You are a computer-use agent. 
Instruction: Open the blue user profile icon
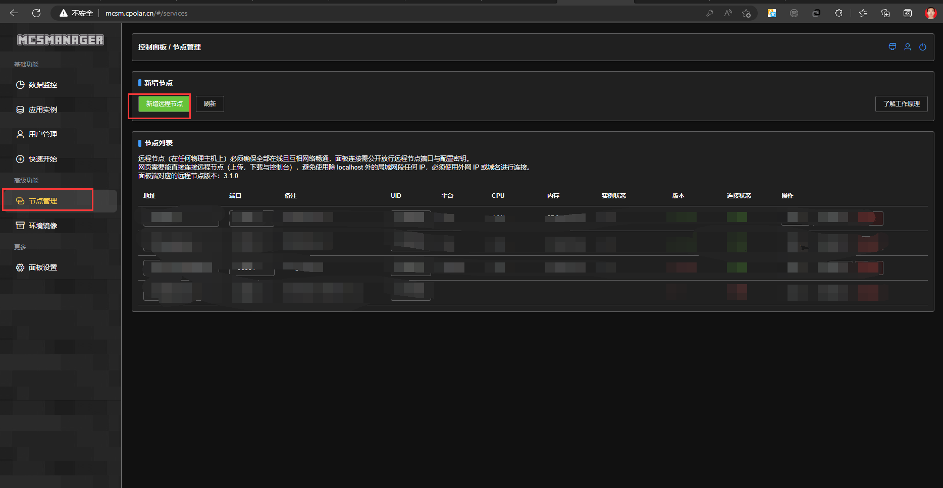pos(907,47)
